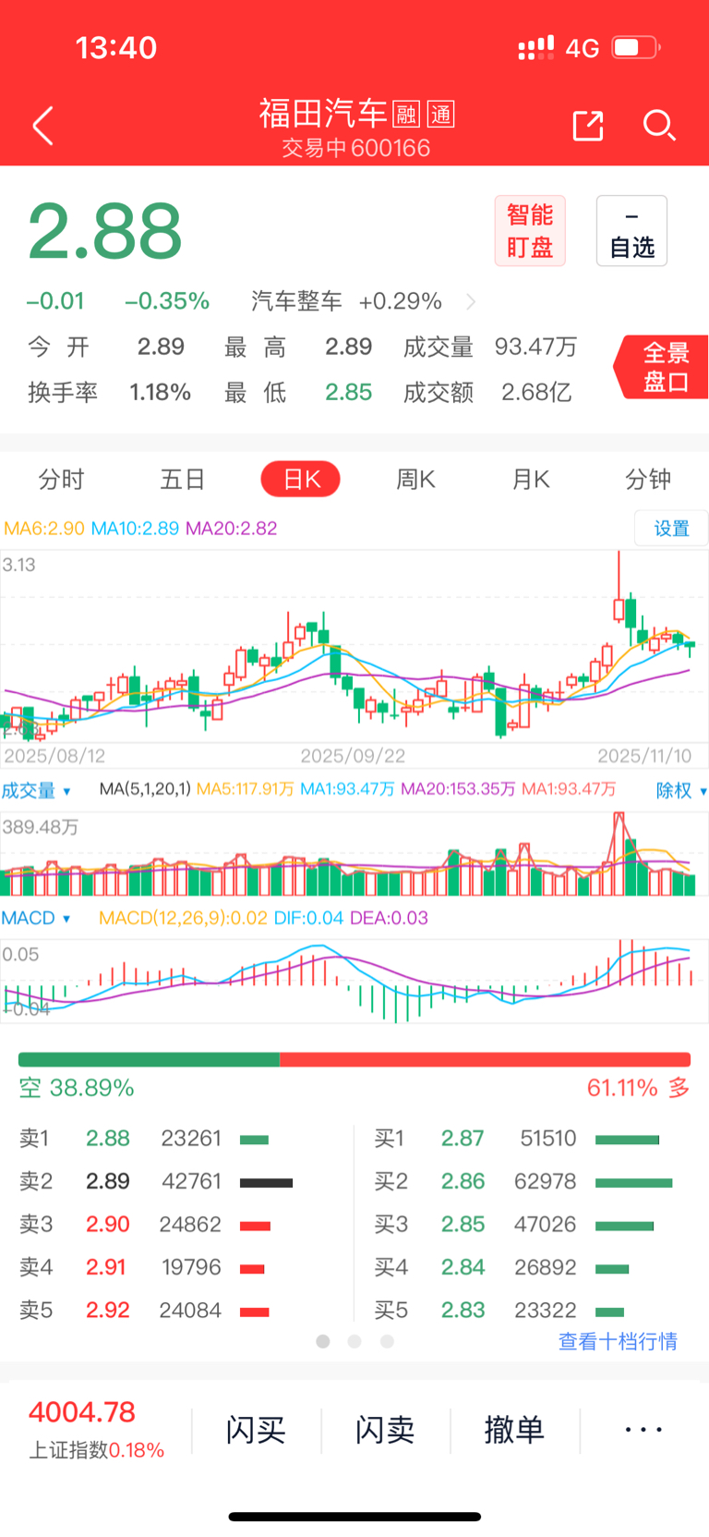Select 买1 price 2.87

463,1139
